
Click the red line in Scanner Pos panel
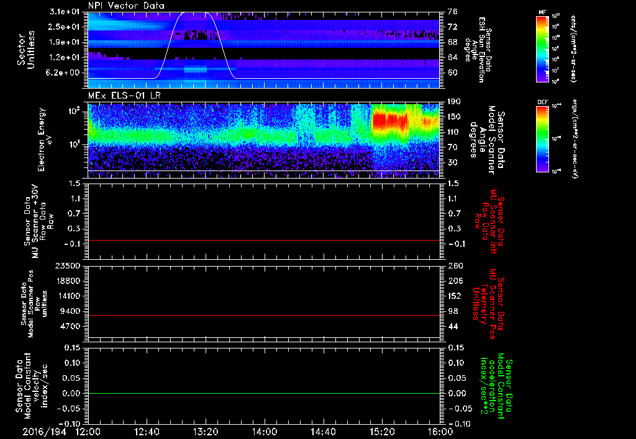pos(264,315)
